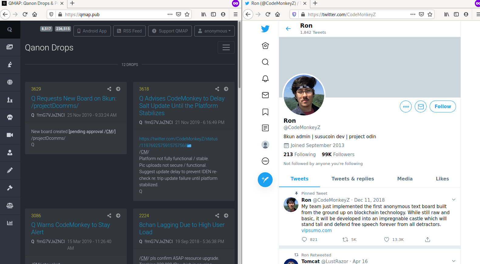Open Q Requests New Board on 8kun drop
480x264 pixels.
[x=74, y=102]
